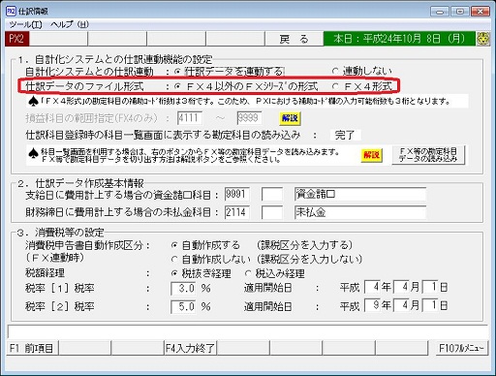Click tax rate field showing 3.0
The height and width of the screenshot is (376, 496).
pyautogui.click(x=183, y=288)
